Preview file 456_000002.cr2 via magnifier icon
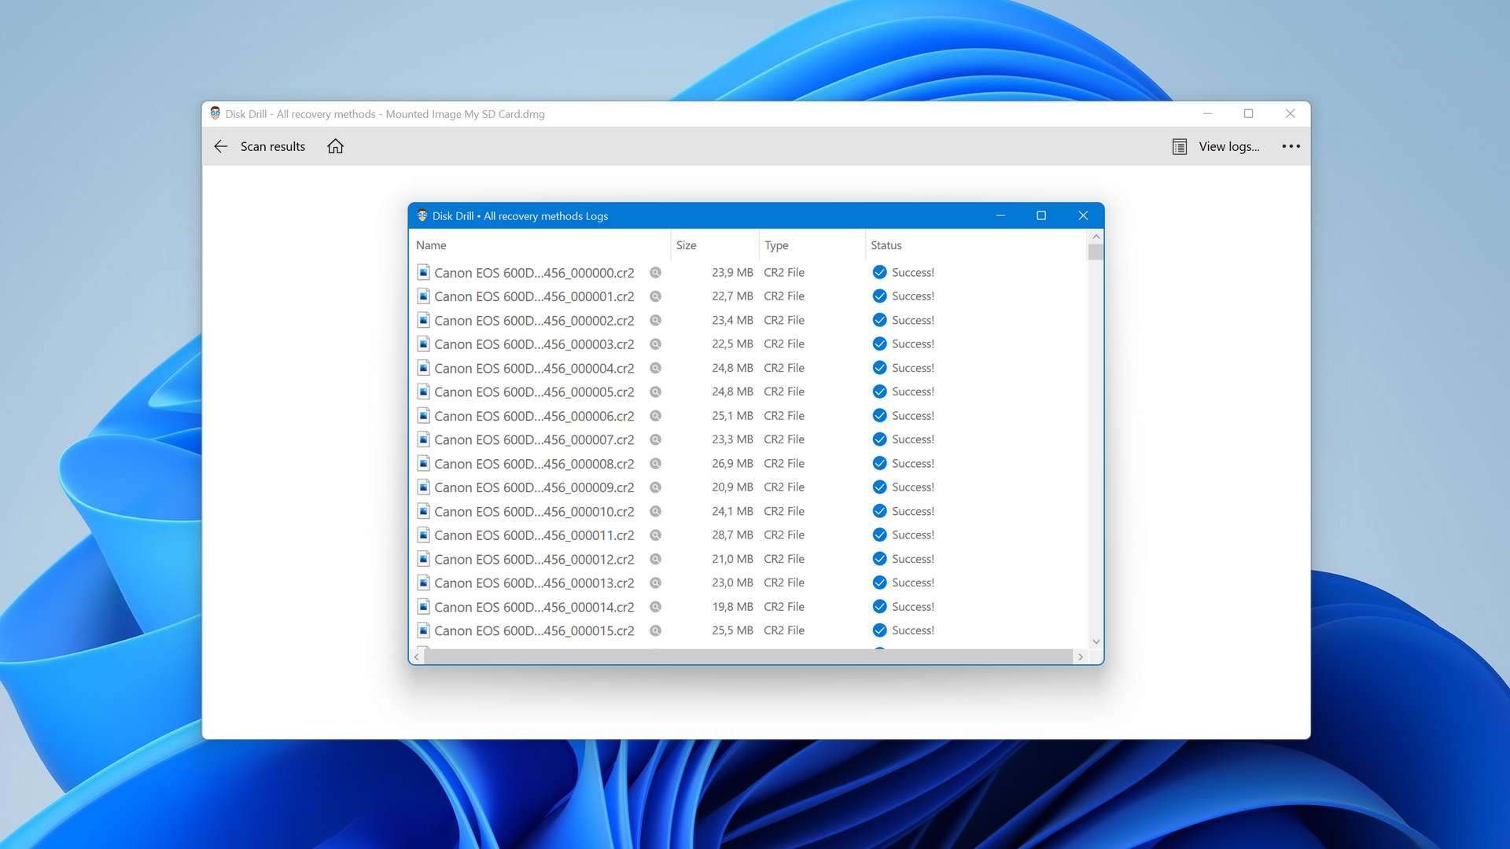This screenshot has width=1510, height=849. click(655, 320)
